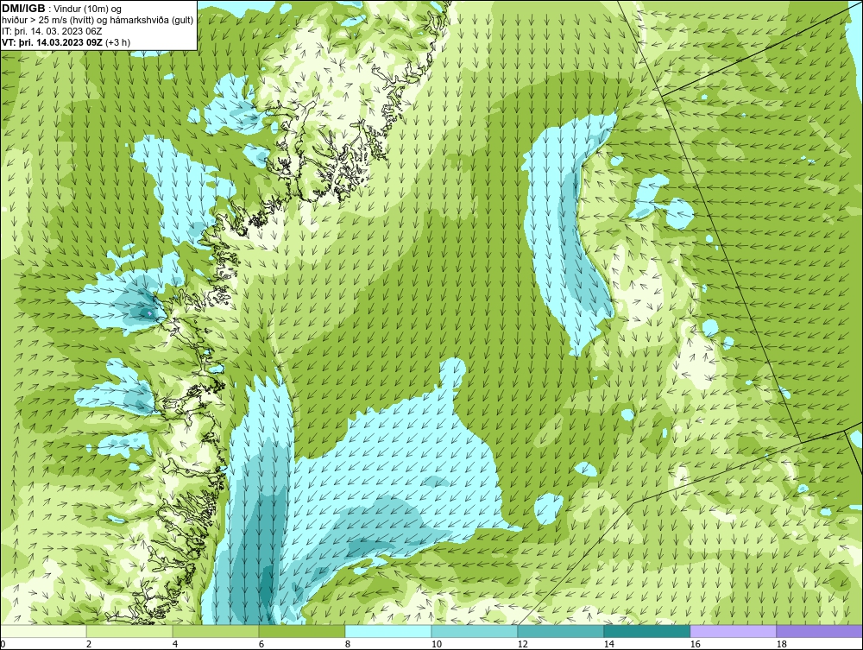
Task: Click the 'VT: þri. 14.03.2023 09Z (+3 h)' line
Action: click(66, 42)
